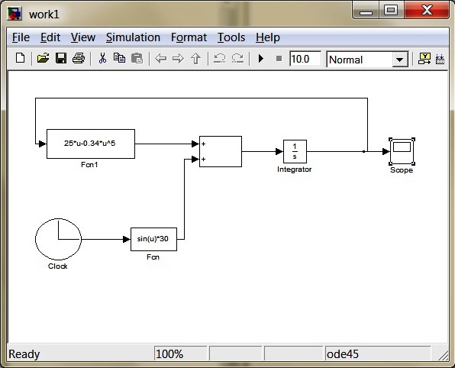Copy selection using the copy icon

[119, 58]
